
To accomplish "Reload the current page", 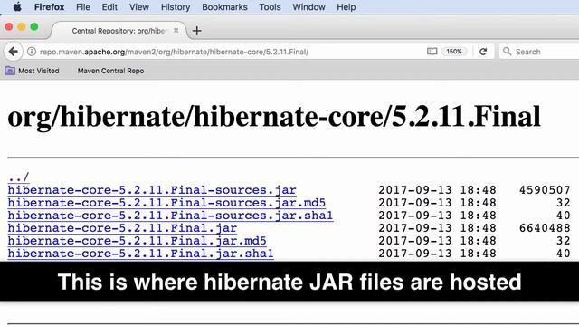I will (x=483, y=52).
